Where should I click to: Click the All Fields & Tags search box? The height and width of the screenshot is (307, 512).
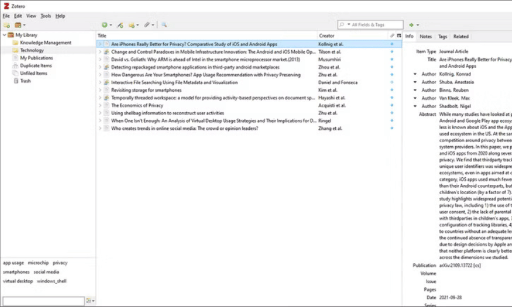[x=370, y=25]
